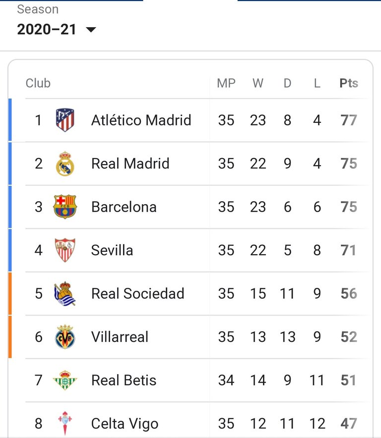Click the Celta Vigo crest
This screenshot has height=438, width=381.
[x=65, y=423]
